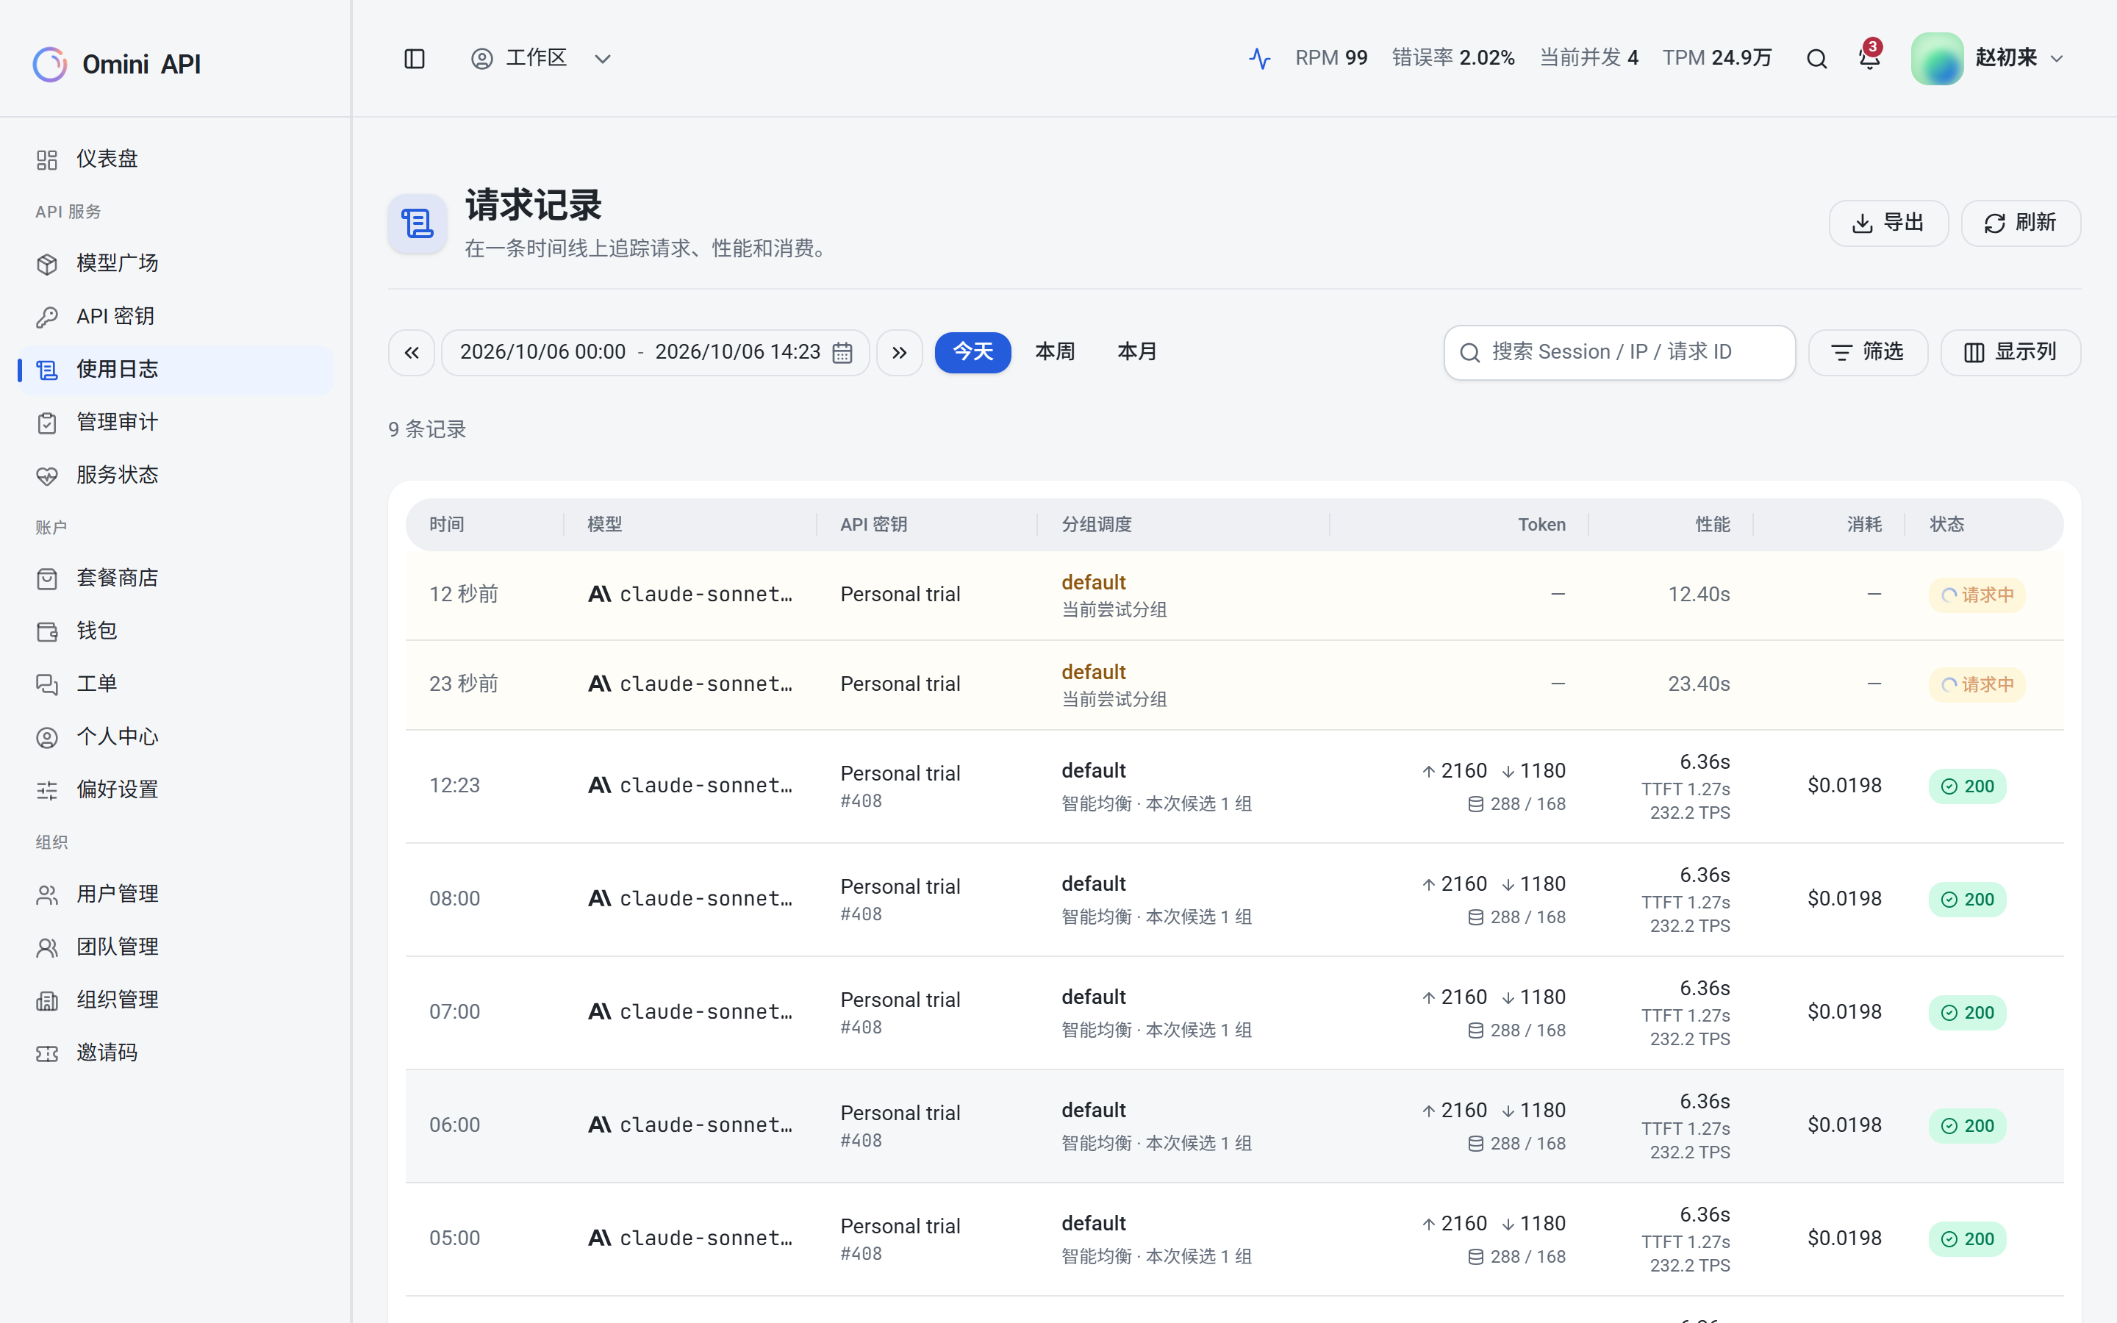Open API 密钥 page in sidebar
This screenshot has width=2117, height=1323.
pyautogui.click(x=175, y=317)
